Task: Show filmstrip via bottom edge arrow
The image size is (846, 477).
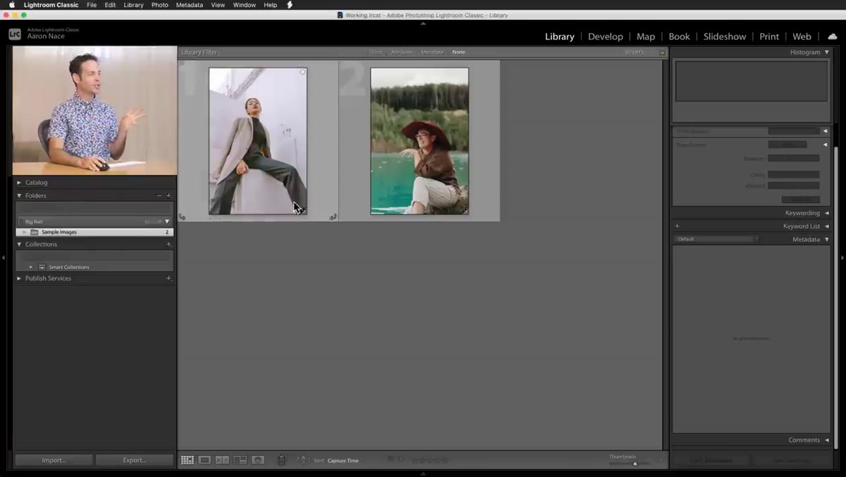Action: coord(423,473)
